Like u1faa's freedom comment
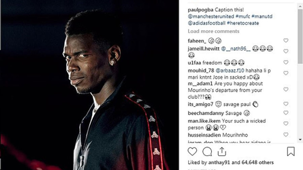The width and height of the screenshot is (303, 170). pyautogui.click(x=286, y=62)
